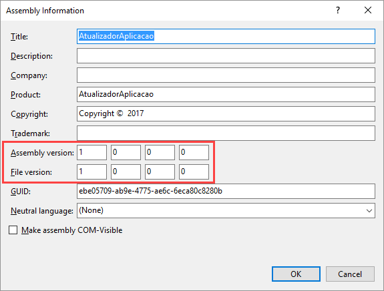Click the GUID text field
This screenshot has width=384, height=291.
(x=226, y=191)
